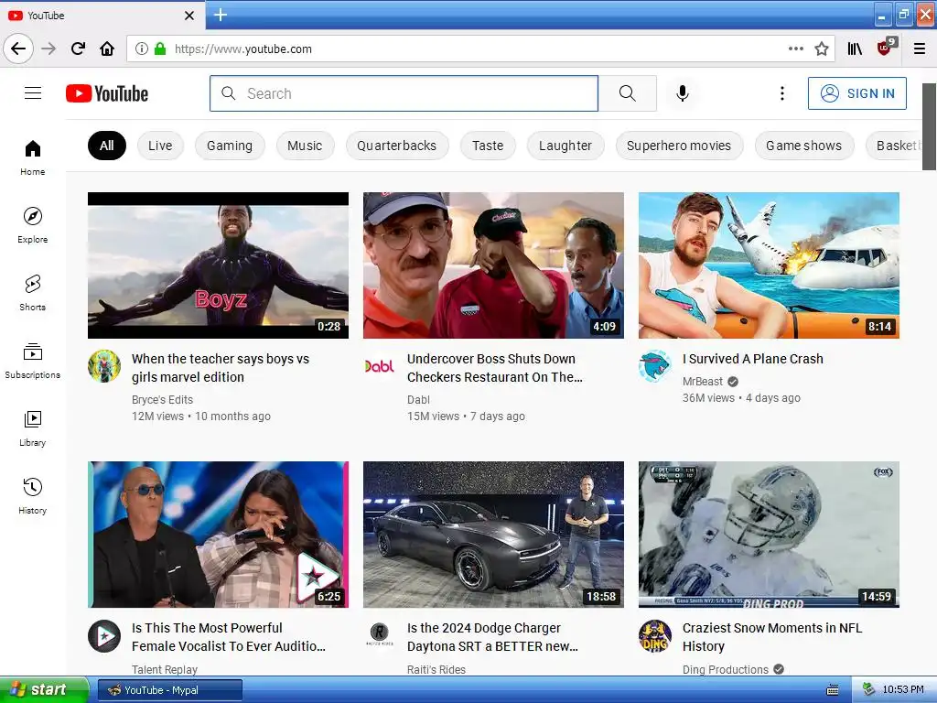Open Library in sidebar

click(x=32, y=428)
